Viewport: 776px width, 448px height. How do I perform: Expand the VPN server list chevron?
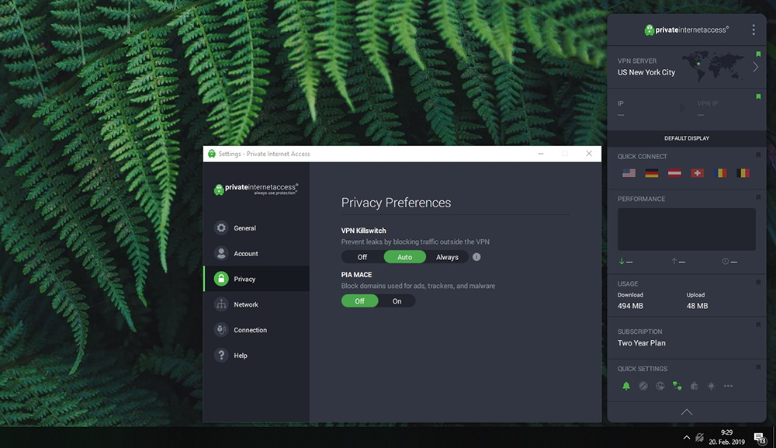(x=756, y=67)
